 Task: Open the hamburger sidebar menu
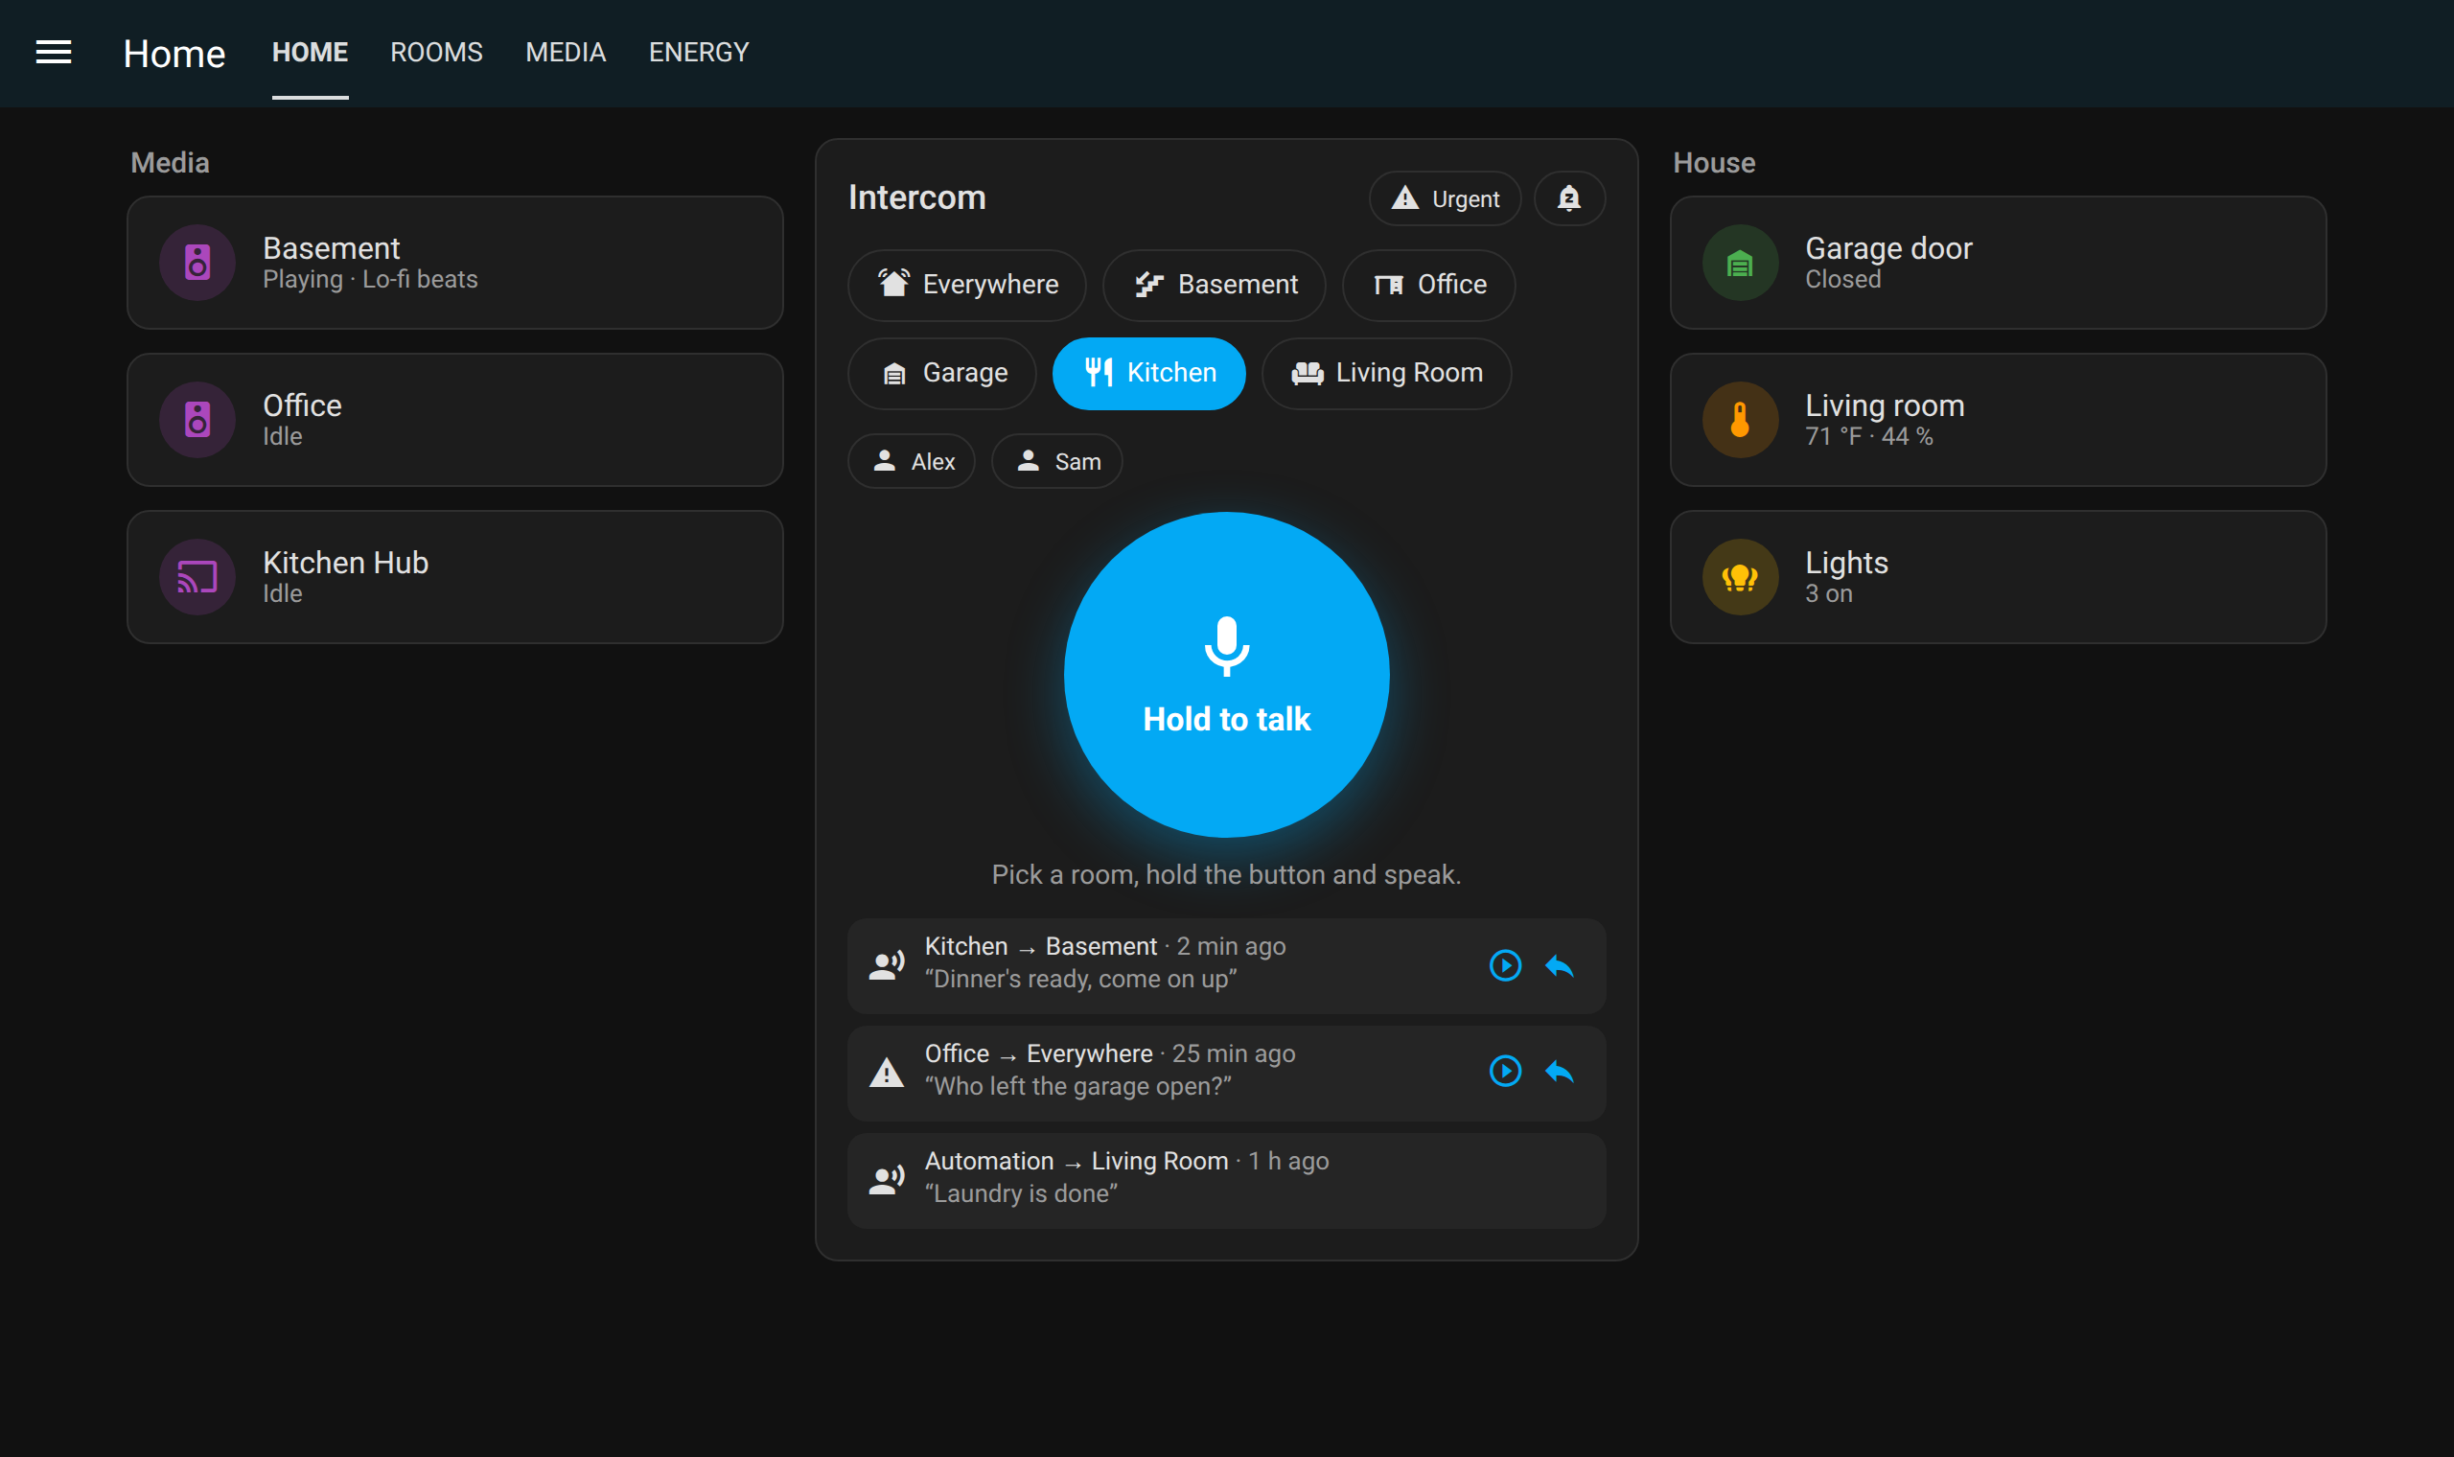[x=53, y=52]
